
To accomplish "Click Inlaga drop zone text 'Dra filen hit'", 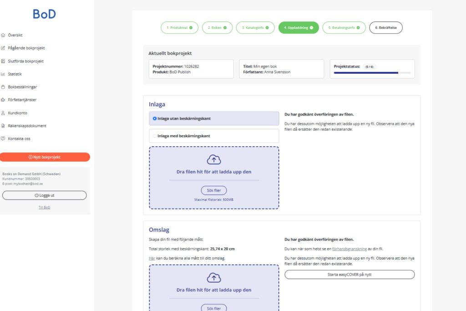I will coord(214,172).
